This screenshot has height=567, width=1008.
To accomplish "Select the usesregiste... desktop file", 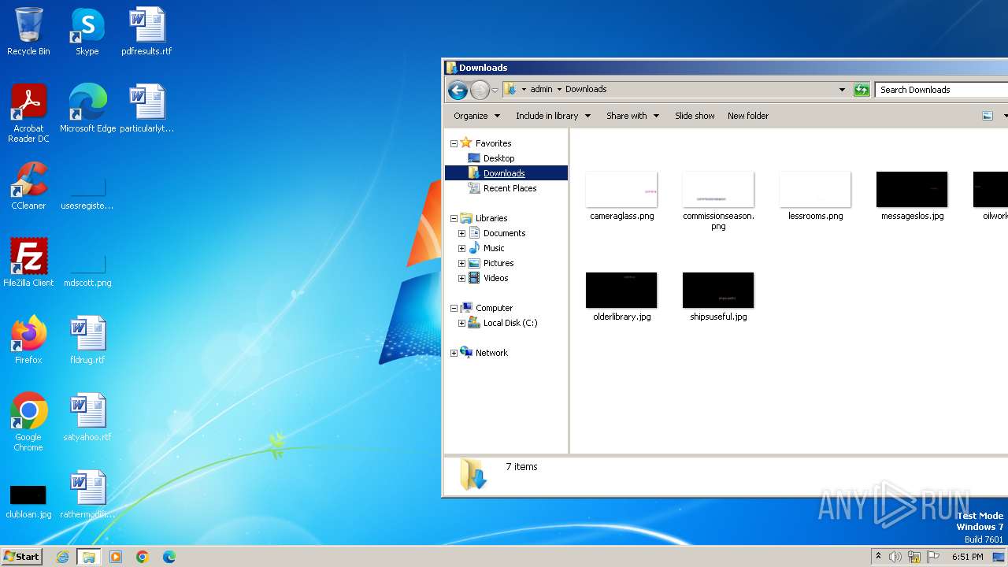I will pyautogui.click(x=87, y=193).
